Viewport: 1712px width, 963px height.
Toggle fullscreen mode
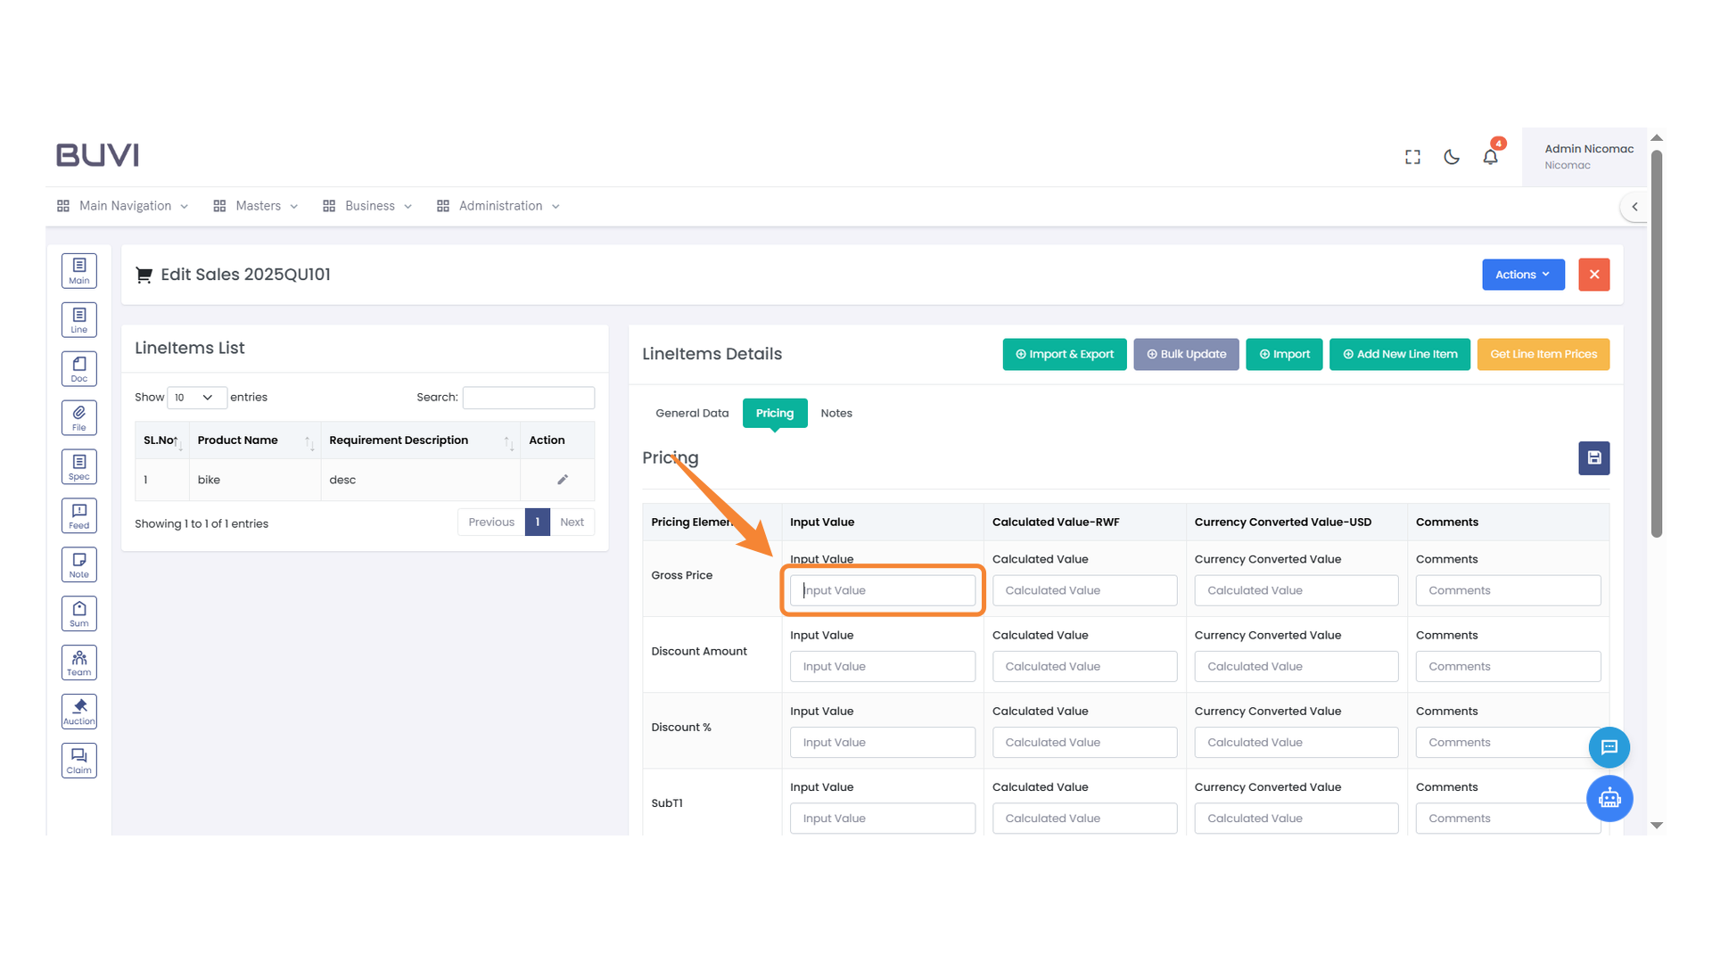pos(1412,156)
